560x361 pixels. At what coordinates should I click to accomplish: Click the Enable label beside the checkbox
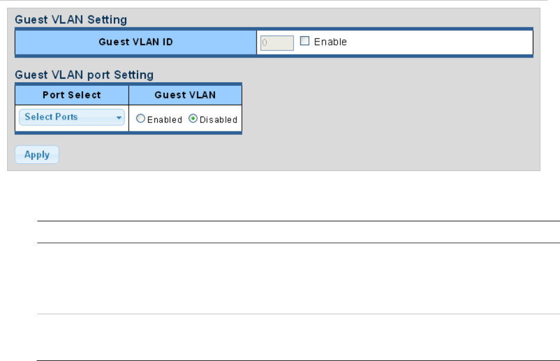tap(330, 42)
